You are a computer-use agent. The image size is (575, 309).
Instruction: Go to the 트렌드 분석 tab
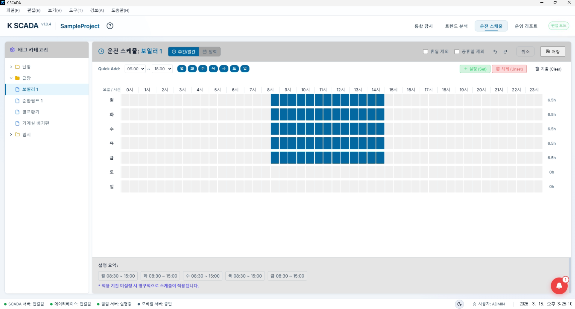(456, 26)
